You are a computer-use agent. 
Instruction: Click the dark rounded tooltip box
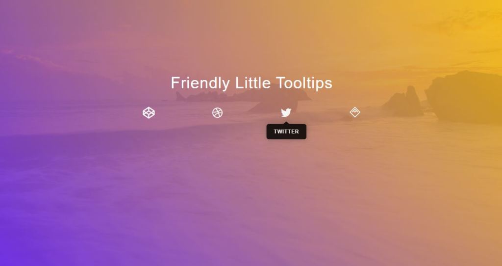(286, 132)
